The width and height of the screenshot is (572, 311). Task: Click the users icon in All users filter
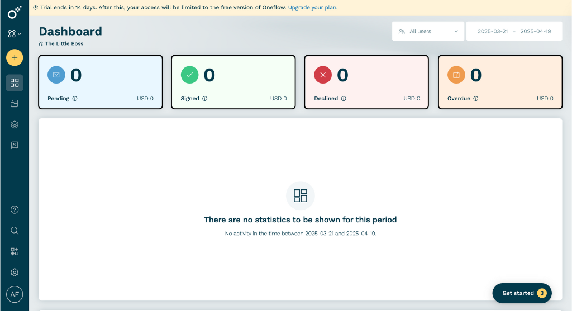tap(402, 31)
